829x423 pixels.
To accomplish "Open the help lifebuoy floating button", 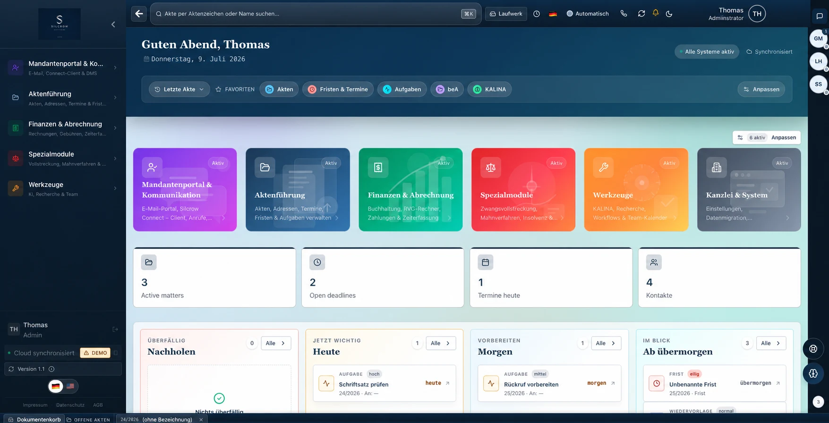I will tap(813, 349).
